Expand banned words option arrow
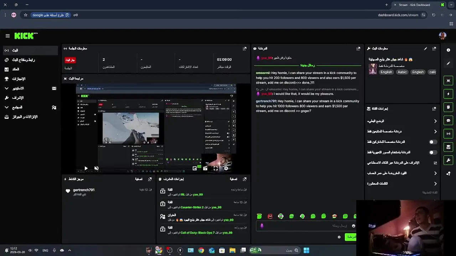 point(435,184)
